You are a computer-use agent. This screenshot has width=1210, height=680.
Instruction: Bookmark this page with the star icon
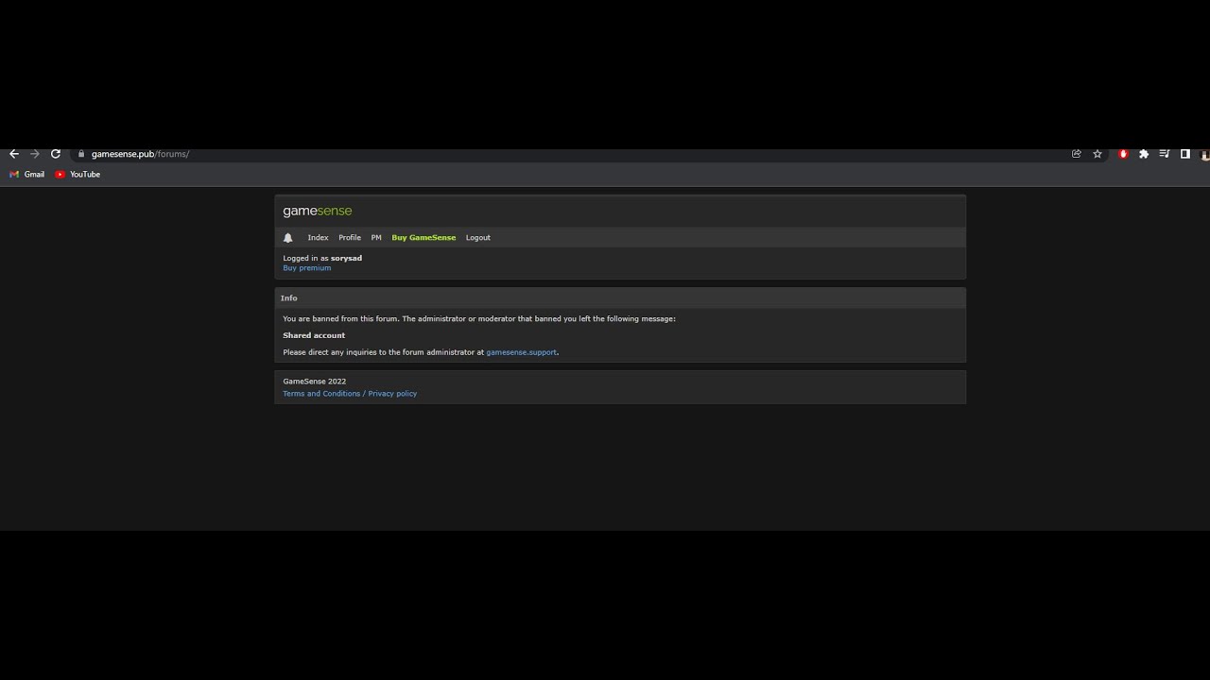(1098, 154)
